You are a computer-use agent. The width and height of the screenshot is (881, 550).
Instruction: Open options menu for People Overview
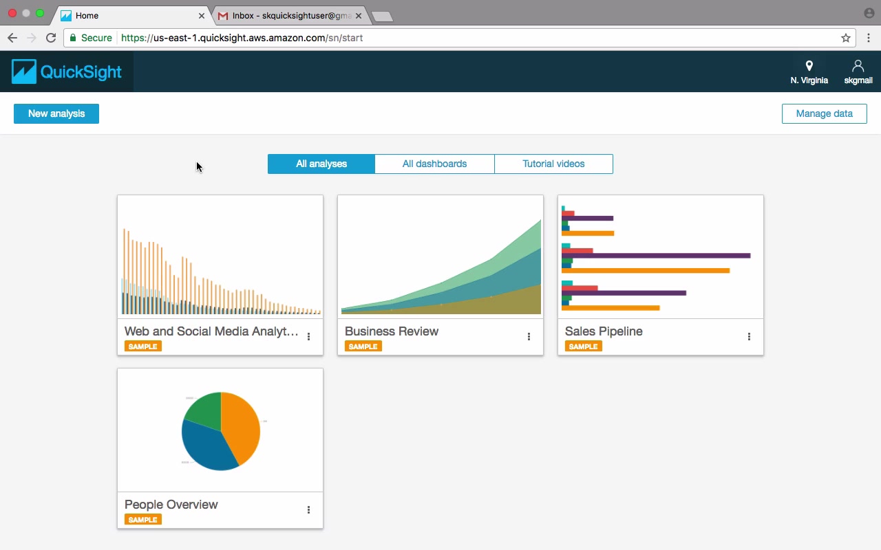[x=308, y=510]
